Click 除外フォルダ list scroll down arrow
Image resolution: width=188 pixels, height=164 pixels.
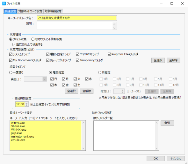pyautogui.click(x=156, y=148)
